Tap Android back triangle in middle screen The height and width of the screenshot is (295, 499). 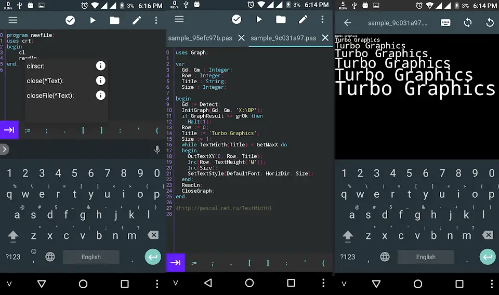[208, 283]
